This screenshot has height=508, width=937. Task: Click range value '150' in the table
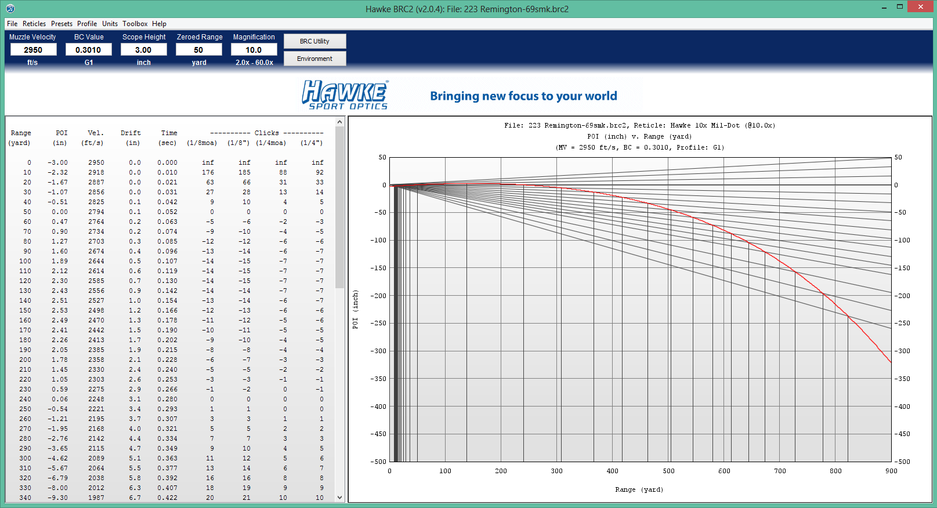click(26, 310)
